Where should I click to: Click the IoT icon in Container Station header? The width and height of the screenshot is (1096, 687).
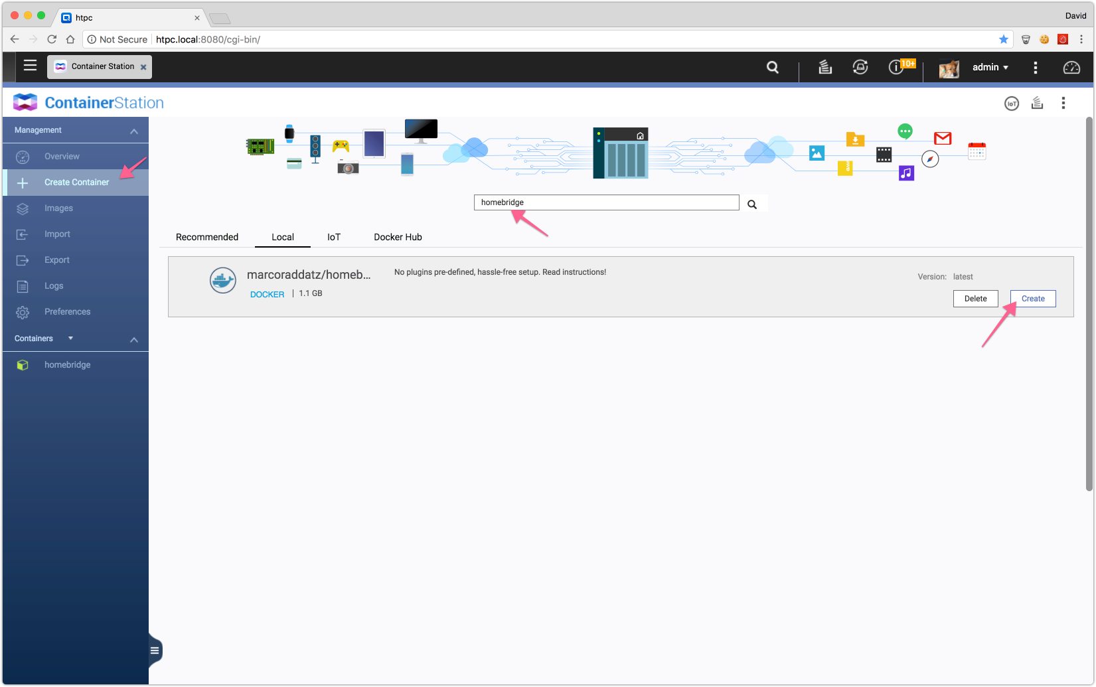coord(1012,104)
